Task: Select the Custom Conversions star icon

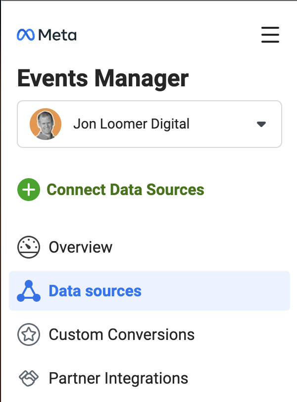Action: coord(29,335)
